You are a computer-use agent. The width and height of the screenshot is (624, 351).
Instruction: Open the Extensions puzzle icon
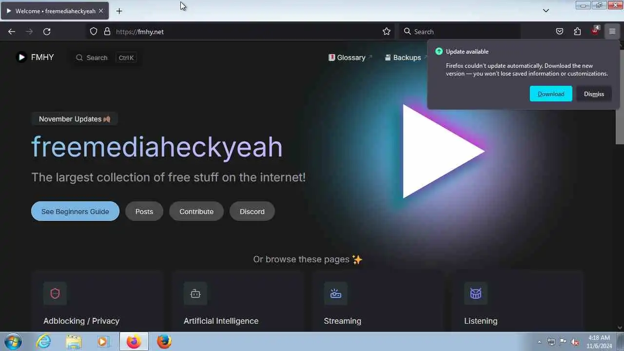577,32
